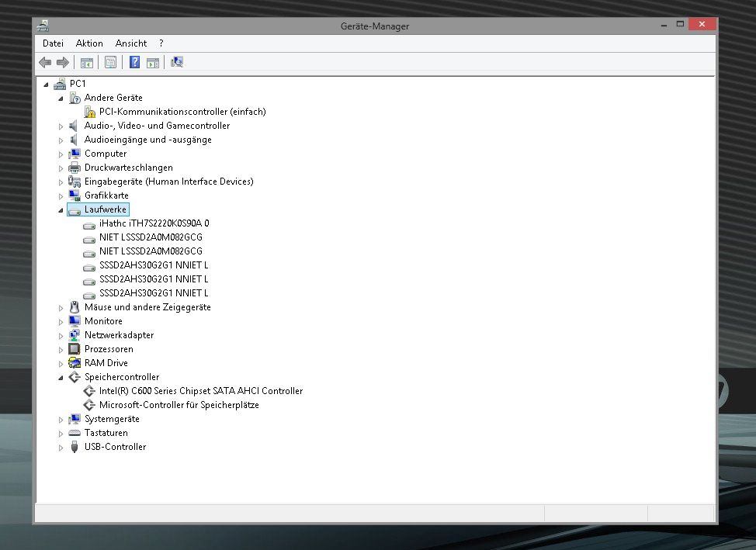Select the iHathc iTH7S2220K0S90A 0 drive
756x550 pixels.
pyautogui.click(x=154, y=223)
